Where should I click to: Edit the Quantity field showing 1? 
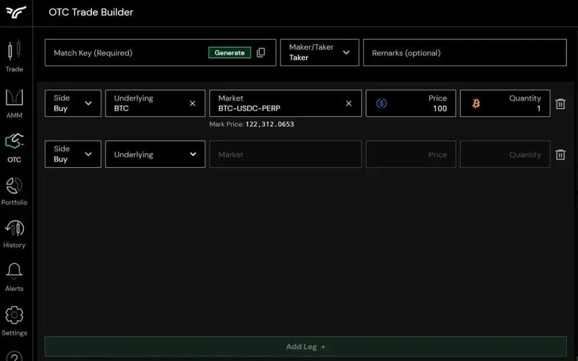coord(505,104)
